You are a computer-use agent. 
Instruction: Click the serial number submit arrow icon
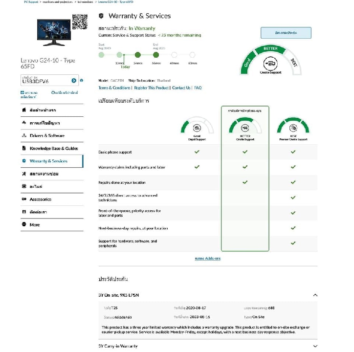pyautogui.click(x=74, y=80)
